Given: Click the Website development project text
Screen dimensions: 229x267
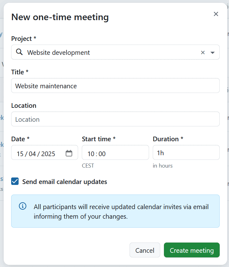Looking at the screenshot, I should (x=58, y=52).
